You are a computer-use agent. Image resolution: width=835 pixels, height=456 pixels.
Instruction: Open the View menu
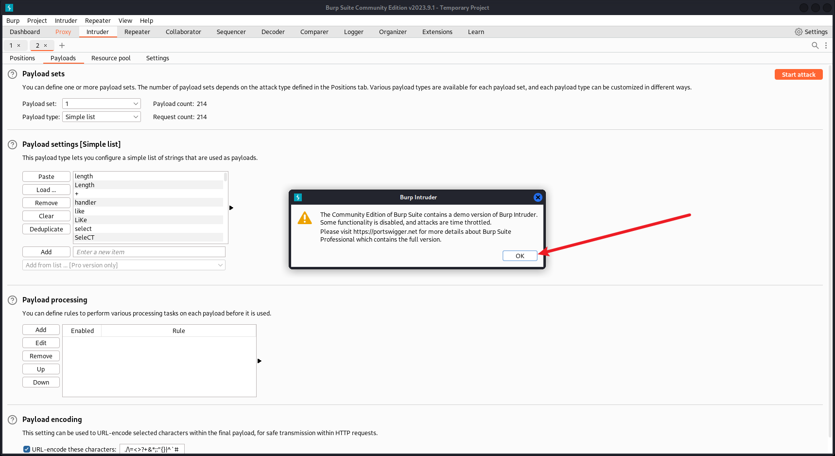[125, 20]
